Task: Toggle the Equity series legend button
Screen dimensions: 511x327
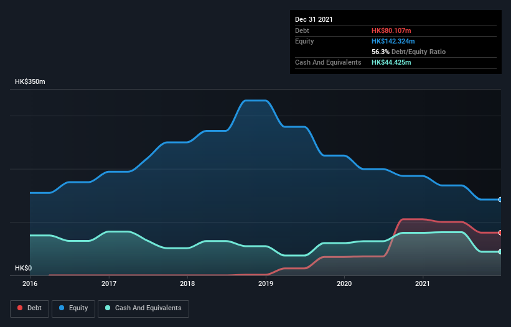Action: click(x=73, y=308)
